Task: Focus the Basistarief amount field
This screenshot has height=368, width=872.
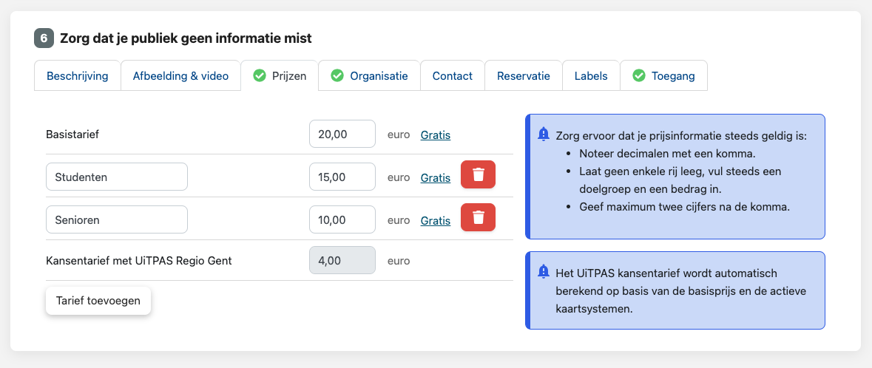Action: coord(342,134)
